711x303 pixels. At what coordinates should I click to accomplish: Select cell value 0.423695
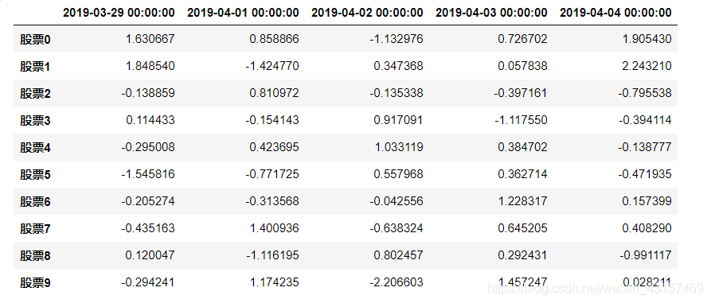pyautogui.click(x=275, y=147)
